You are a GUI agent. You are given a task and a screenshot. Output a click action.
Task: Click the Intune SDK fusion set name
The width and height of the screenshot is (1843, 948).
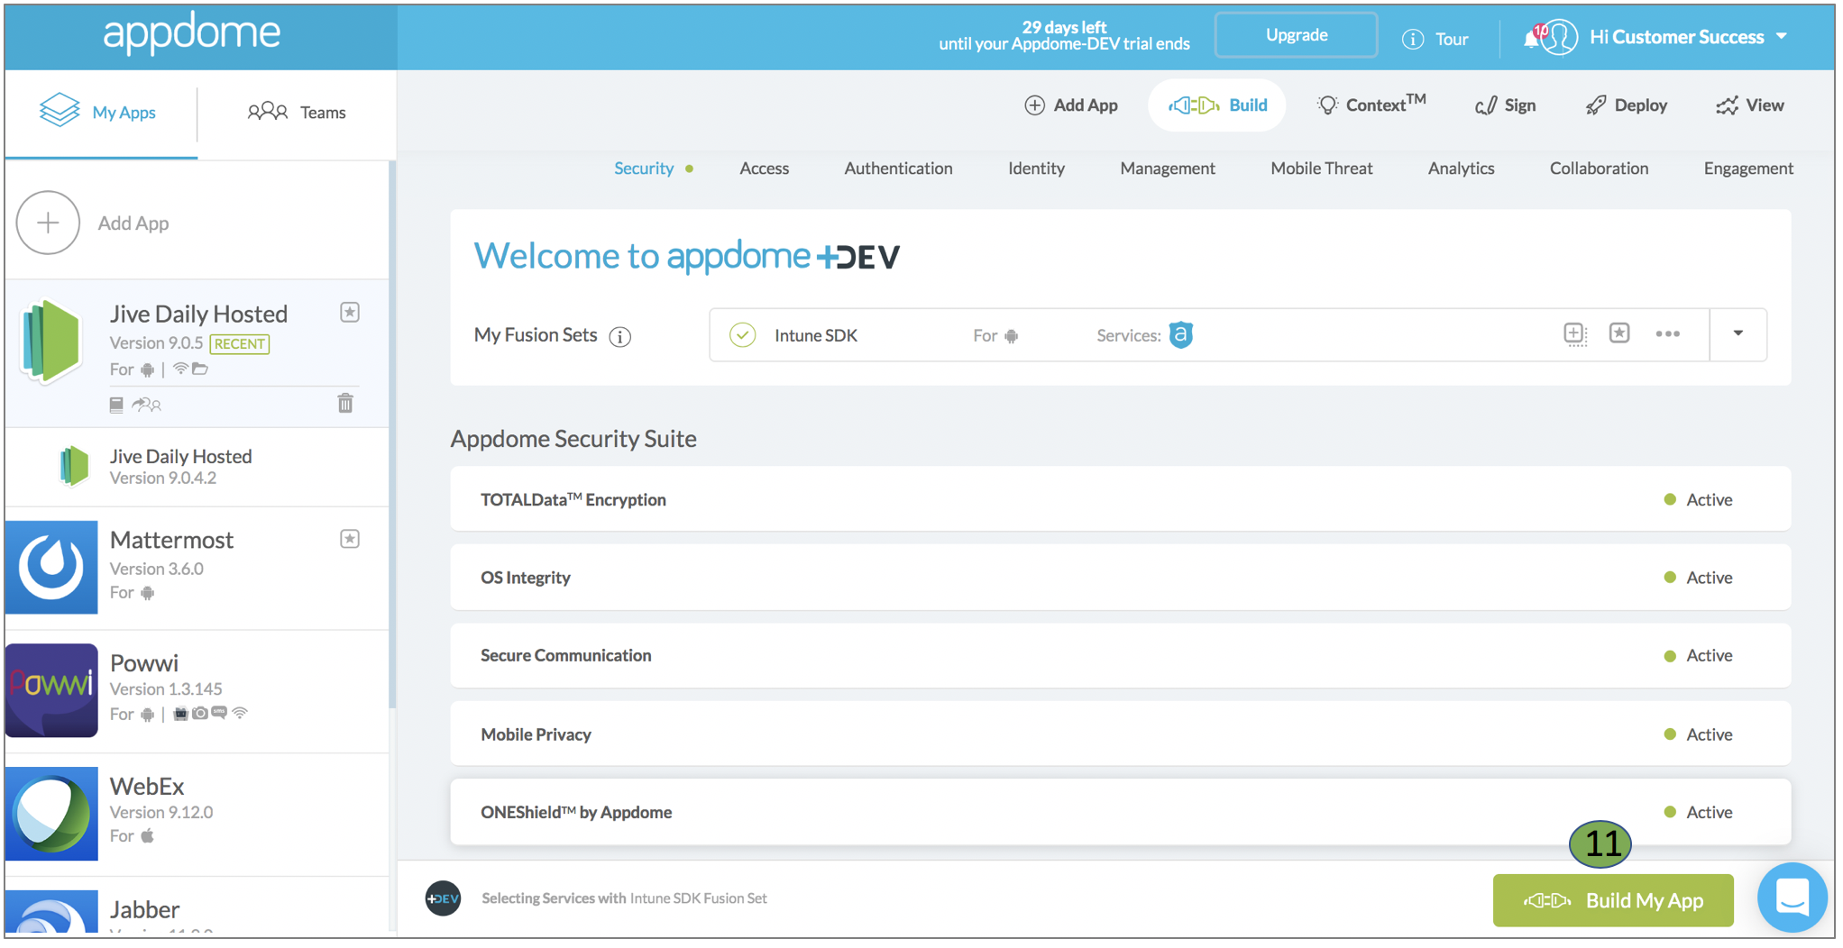coord(815,335)
